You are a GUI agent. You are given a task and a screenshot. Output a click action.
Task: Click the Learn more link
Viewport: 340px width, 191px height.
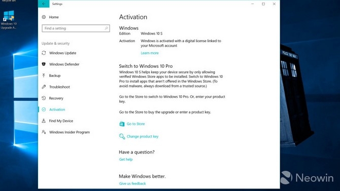150,53
